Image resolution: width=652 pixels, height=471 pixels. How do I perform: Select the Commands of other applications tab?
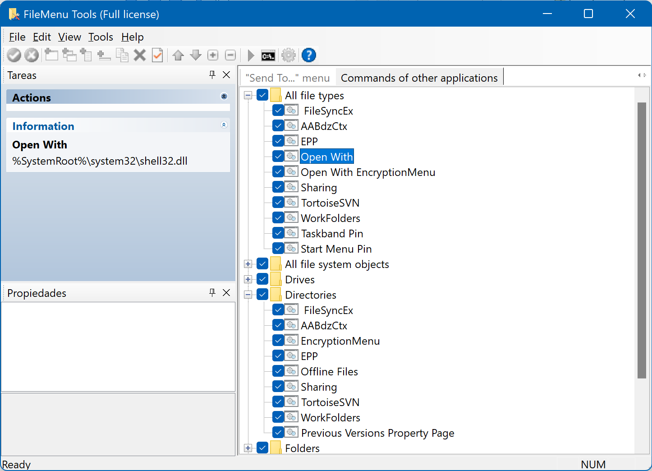point(419,78)
